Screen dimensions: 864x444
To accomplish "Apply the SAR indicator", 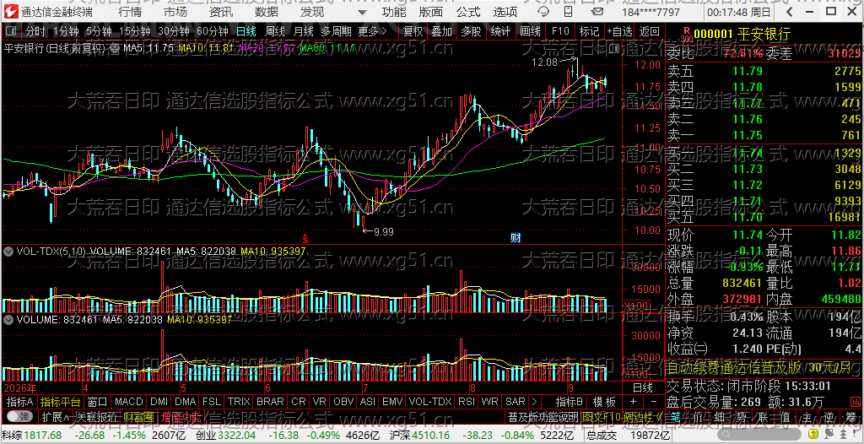I will pyautogui.click(x=516, y=402).
